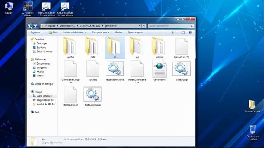This screenshot has width=264, height=148.
Task: Open the log folder
Action: [x=137, y=48]
